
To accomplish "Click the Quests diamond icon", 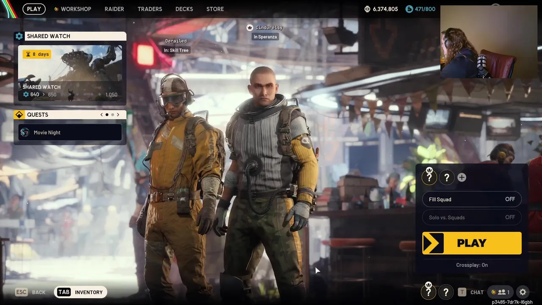I will point(19,115).
